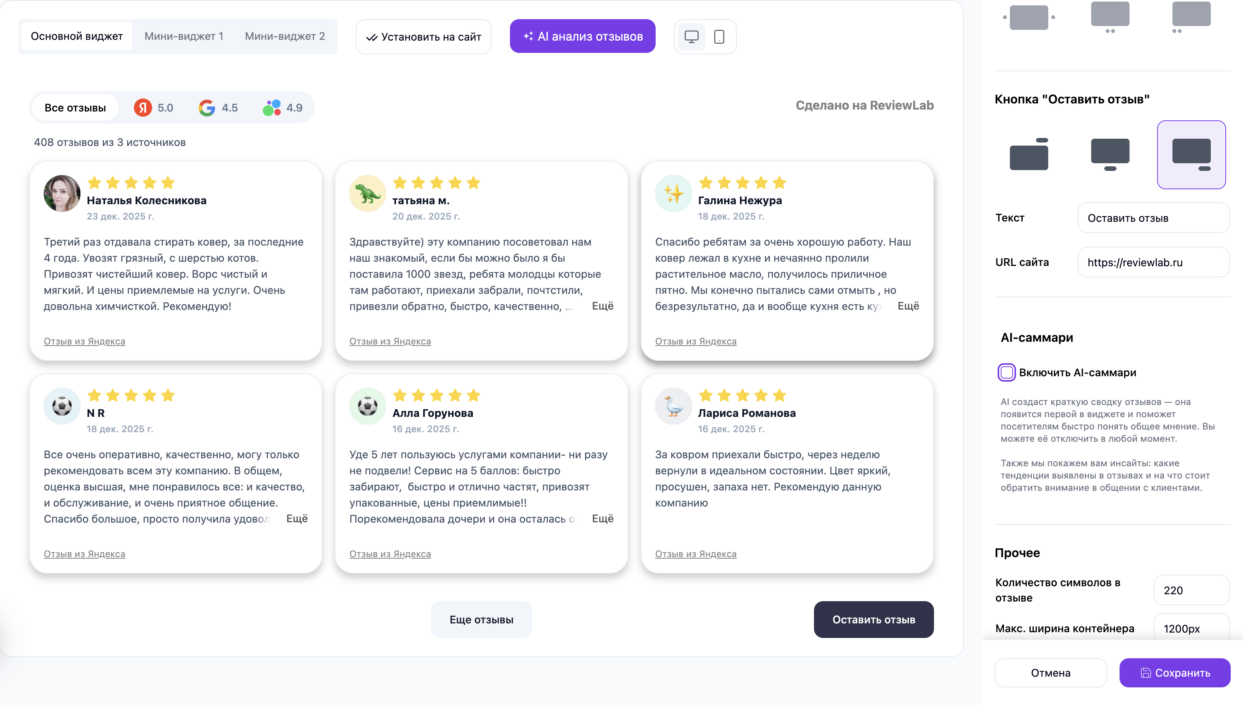The image size is (1243, 705).
Task: Open AI анализ отзывов
Action: (x=582, y=36)
